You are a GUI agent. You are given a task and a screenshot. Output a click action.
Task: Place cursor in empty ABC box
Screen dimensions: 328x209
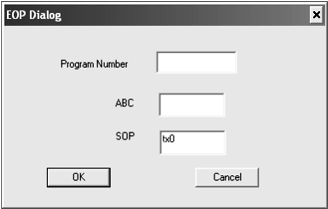pos(192,105)
